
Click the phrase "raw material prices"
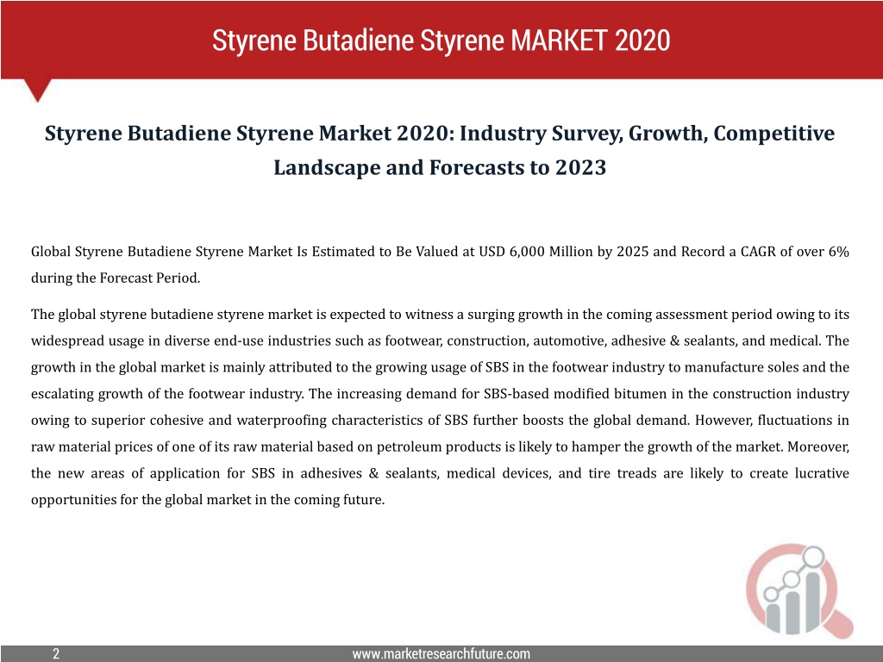(x=91, y=447)
